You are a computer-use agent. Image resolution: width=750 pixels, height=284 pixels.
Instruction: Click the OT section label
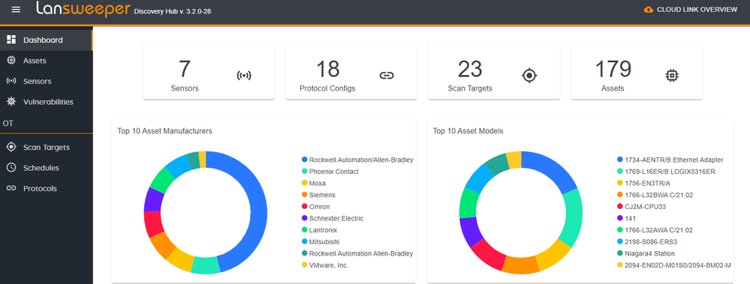(x=8, y=123)
